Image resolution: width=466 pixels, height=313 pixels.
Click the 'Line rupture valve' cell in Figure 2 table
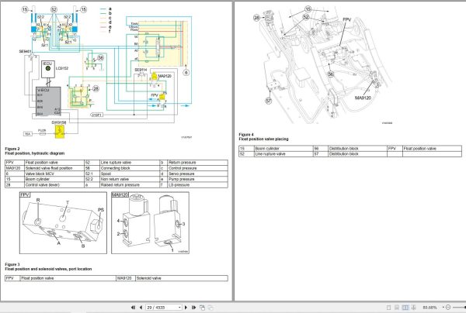tap(130, 163)
